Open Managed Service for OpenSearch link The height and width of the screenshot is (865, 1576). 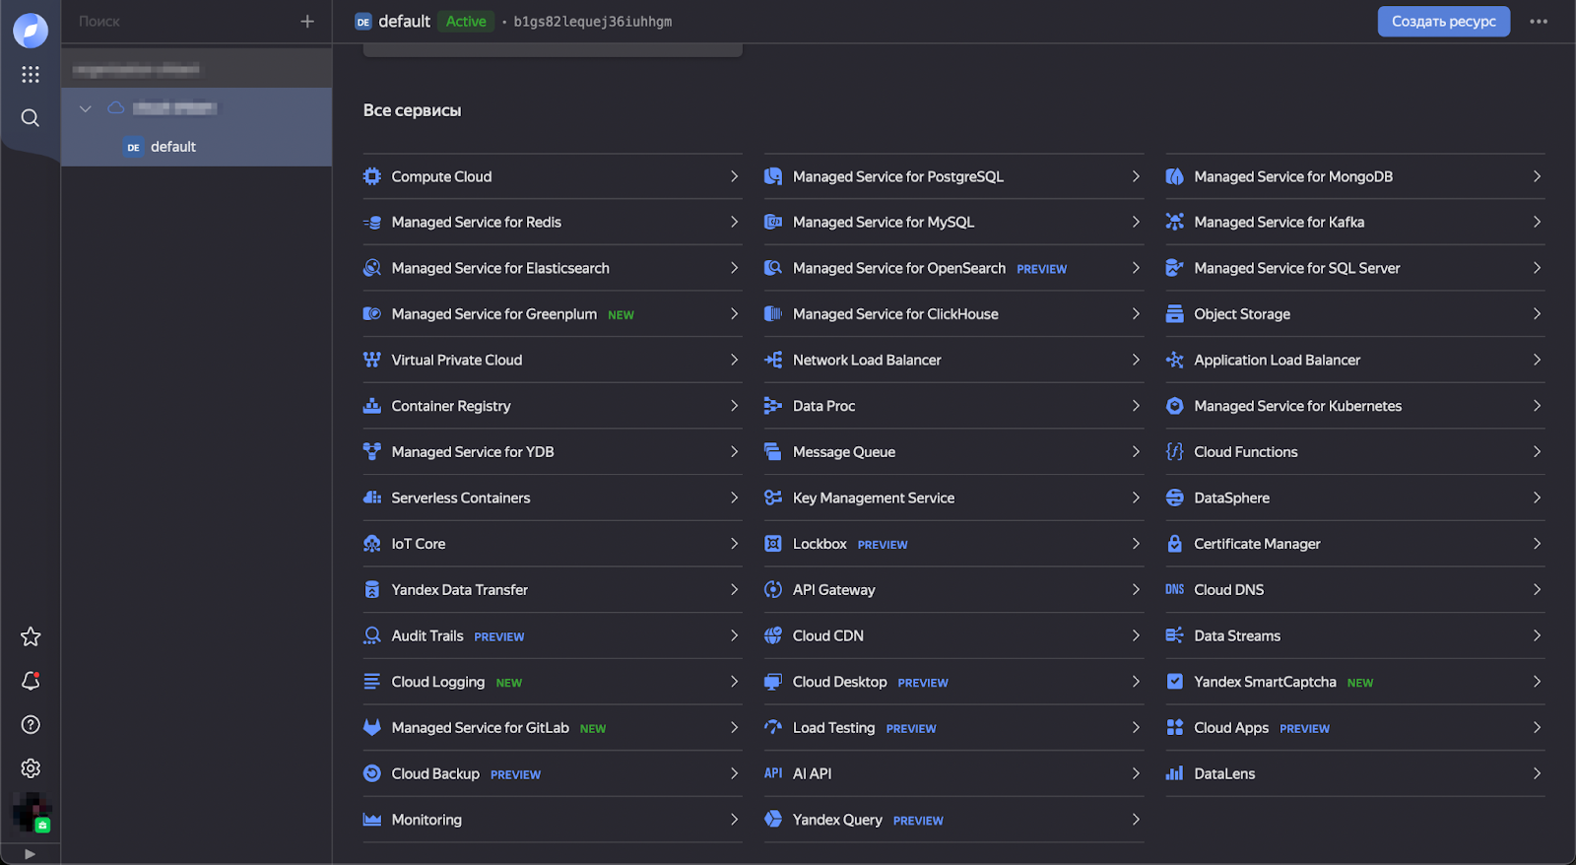pos(899,268)
